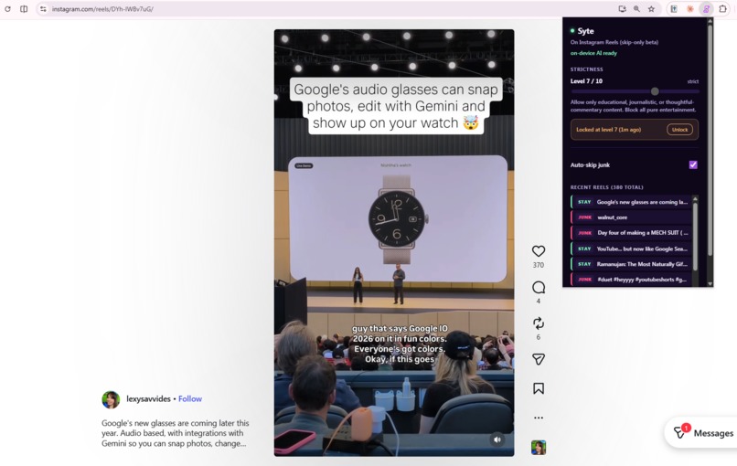Select the YouTube but now like Google entry
The image size is (737, 466).
point(631,249)
